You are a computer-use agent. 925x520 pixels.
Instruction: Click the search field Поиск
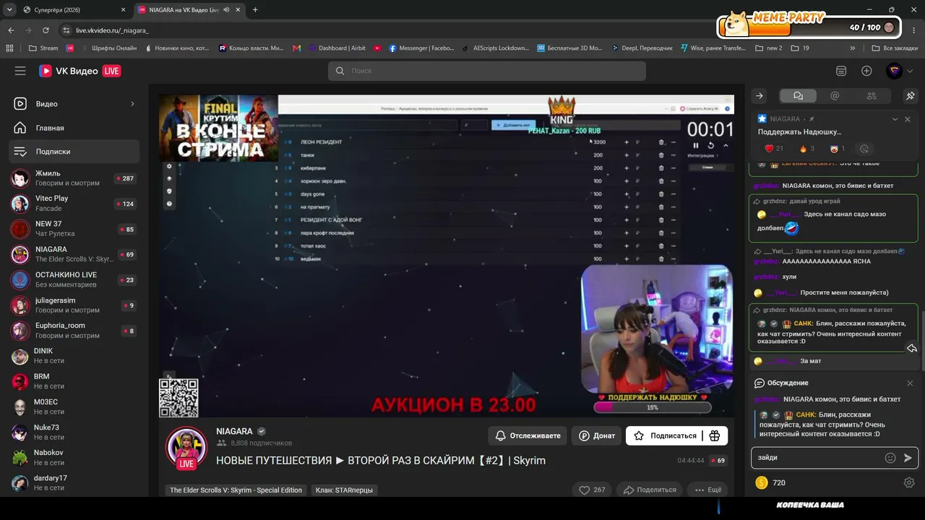pos(487,71)
